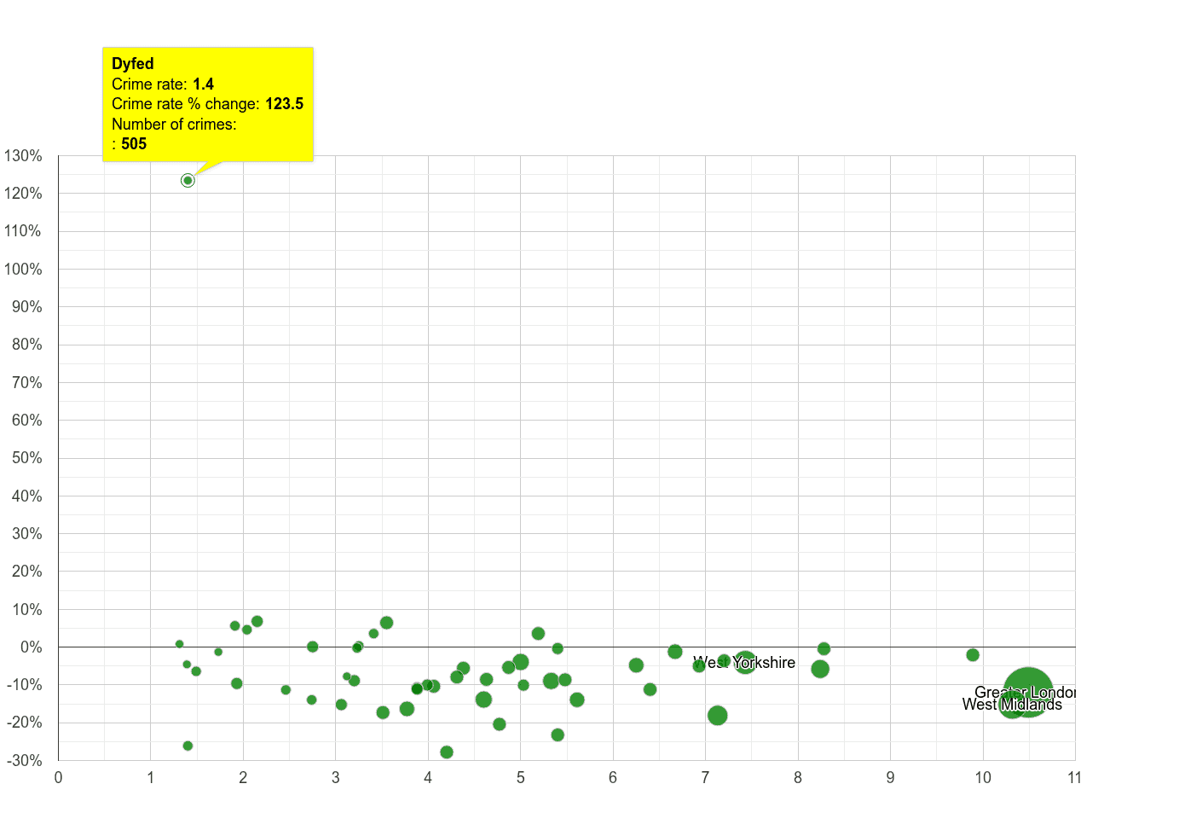This screenshot has height=836, width=1185.
Task: Click the Dyfed bubble at 123.5%
Action: pos(188,180)
